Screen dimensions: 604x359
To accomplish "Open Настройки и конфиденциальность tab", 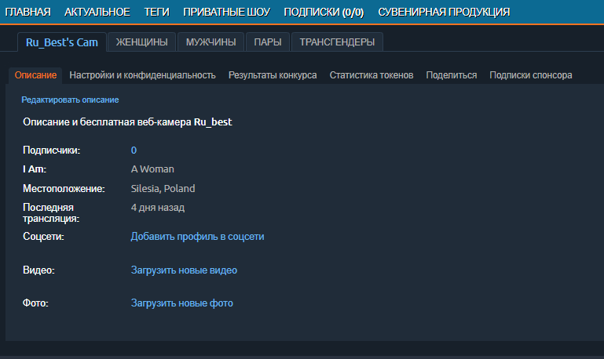I will 142,75.
